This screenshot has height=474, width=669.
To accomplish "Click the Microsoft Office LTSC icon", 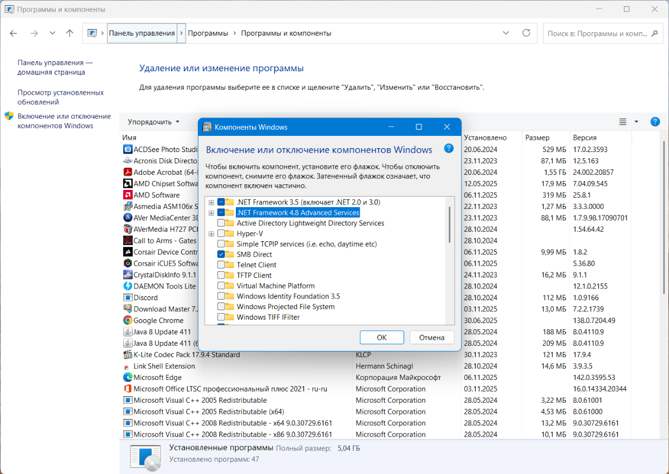I will (128, 389).
